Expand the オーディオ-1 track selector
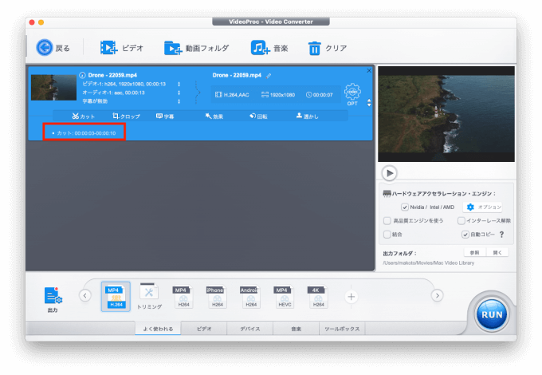The width and height of the screenshot is (542, 375). (179, 93)
